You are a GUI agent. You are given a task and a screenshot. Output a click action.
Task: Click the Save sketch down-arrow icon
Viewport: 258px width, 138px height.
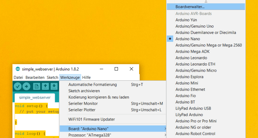[x=54, y=86]
